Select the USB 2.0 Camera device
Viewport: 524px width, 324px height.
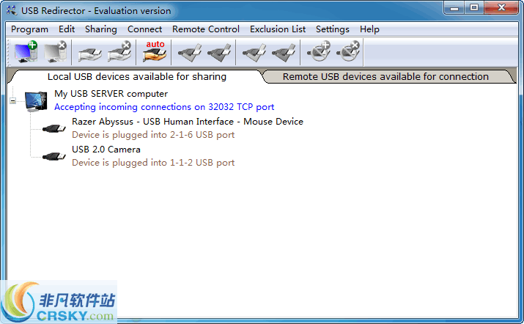106,150
